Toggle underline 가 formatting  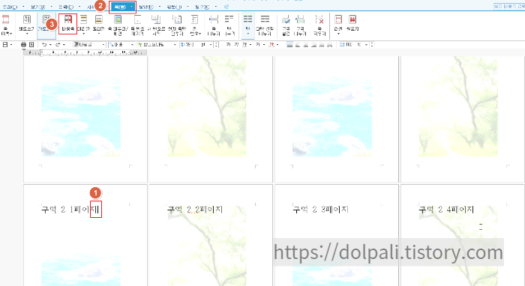click(244, 44)
